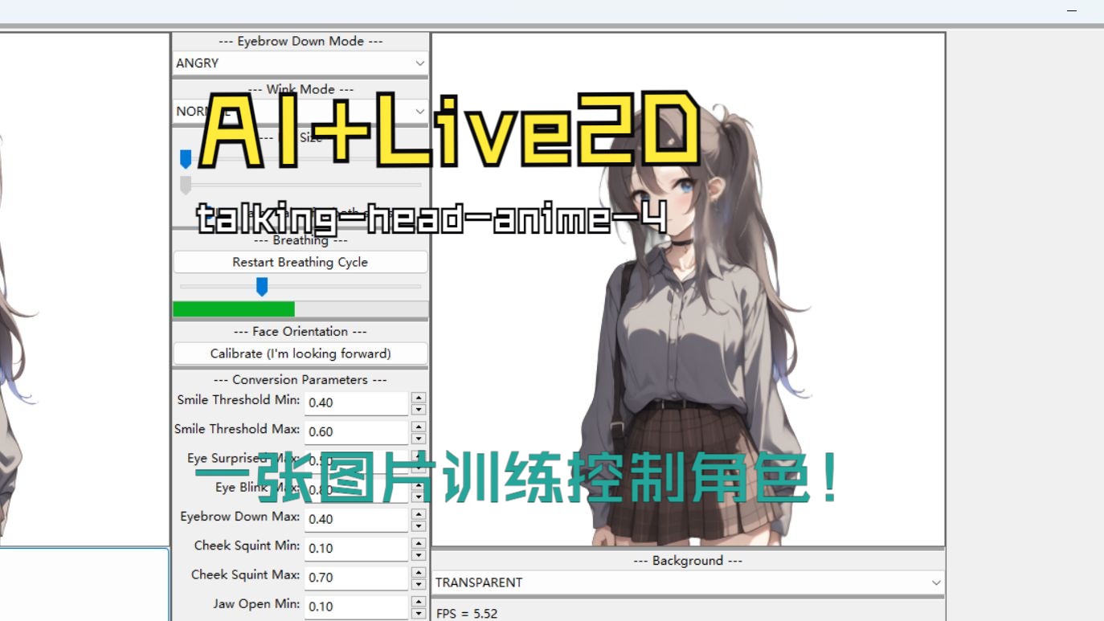
Task: Decrease Eyebrow Down Max with down arrow
Action: click(x=418, y=525)
